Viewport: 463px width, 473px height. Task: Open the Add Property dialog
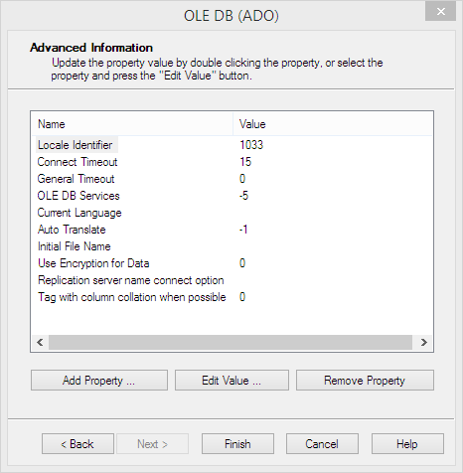[x=99, y=381]
